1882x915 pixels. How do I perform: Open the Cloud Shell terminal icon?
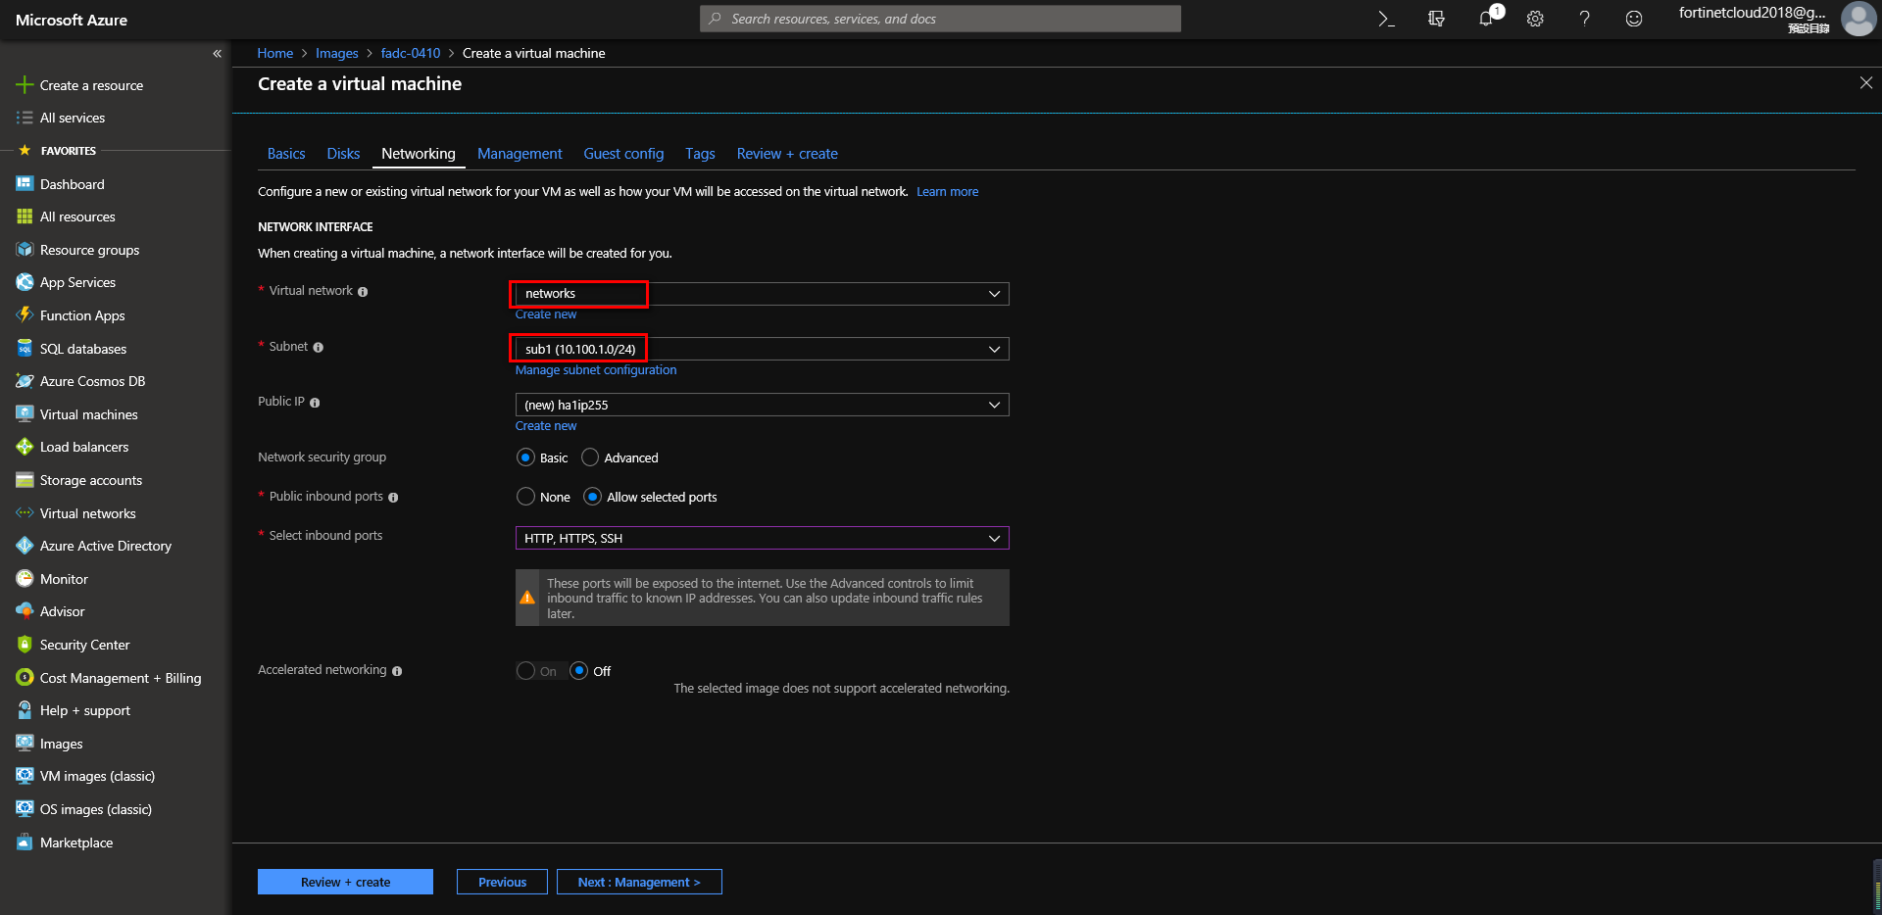click(x=1386, y=19)
